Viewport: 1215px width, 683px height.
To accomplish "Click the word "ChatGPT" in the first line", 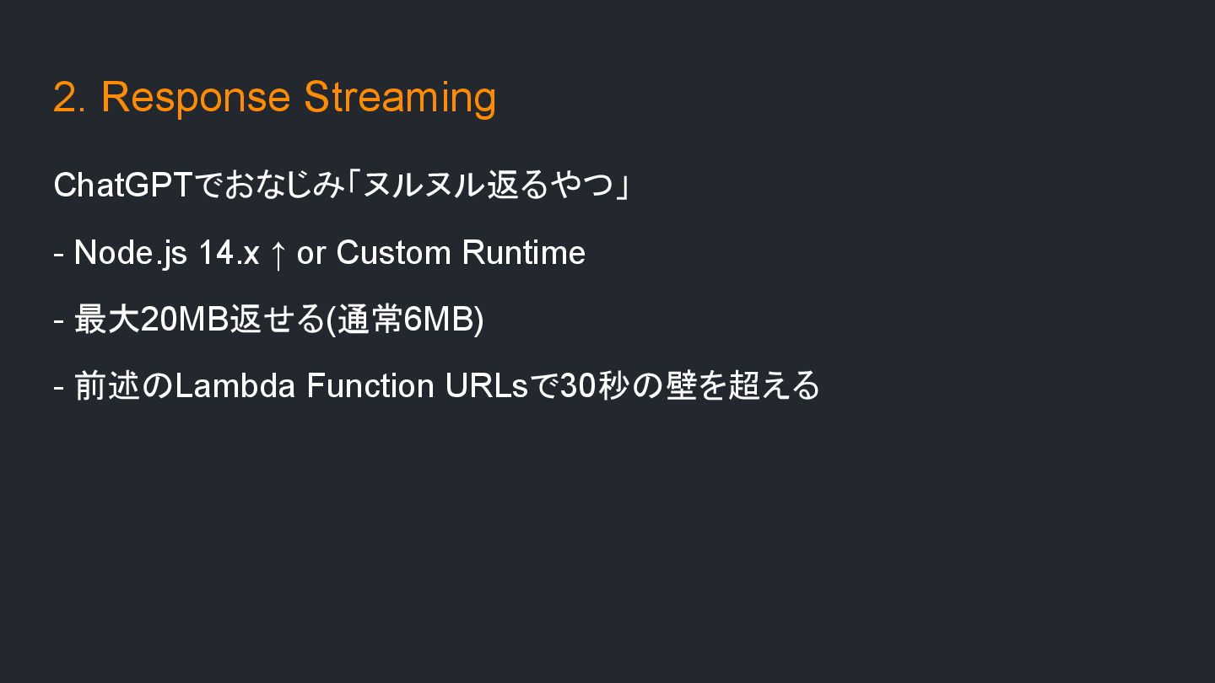I will click(123, 186).
